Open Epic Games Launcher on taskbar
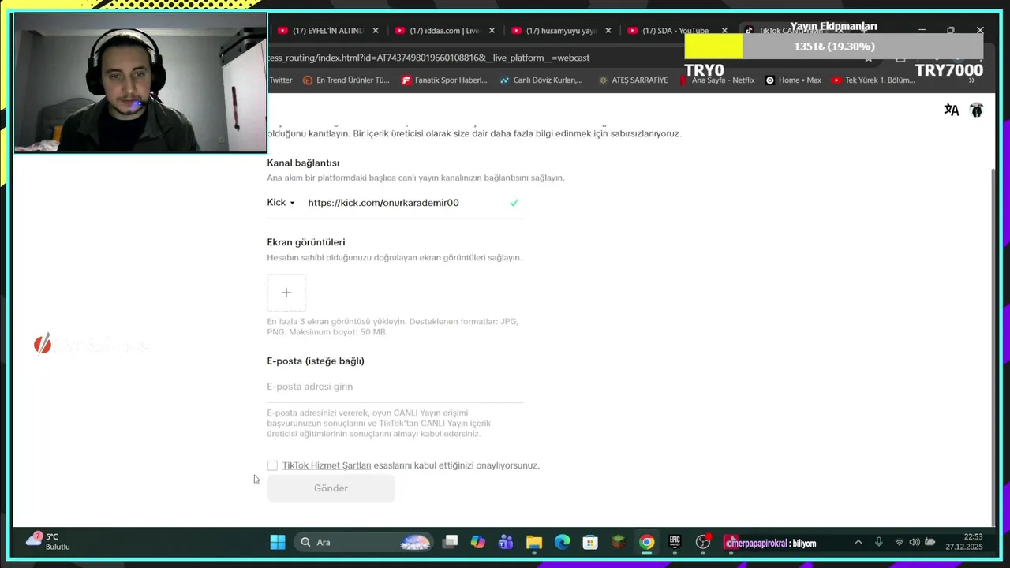1010x568 pixels. [675, 542]
